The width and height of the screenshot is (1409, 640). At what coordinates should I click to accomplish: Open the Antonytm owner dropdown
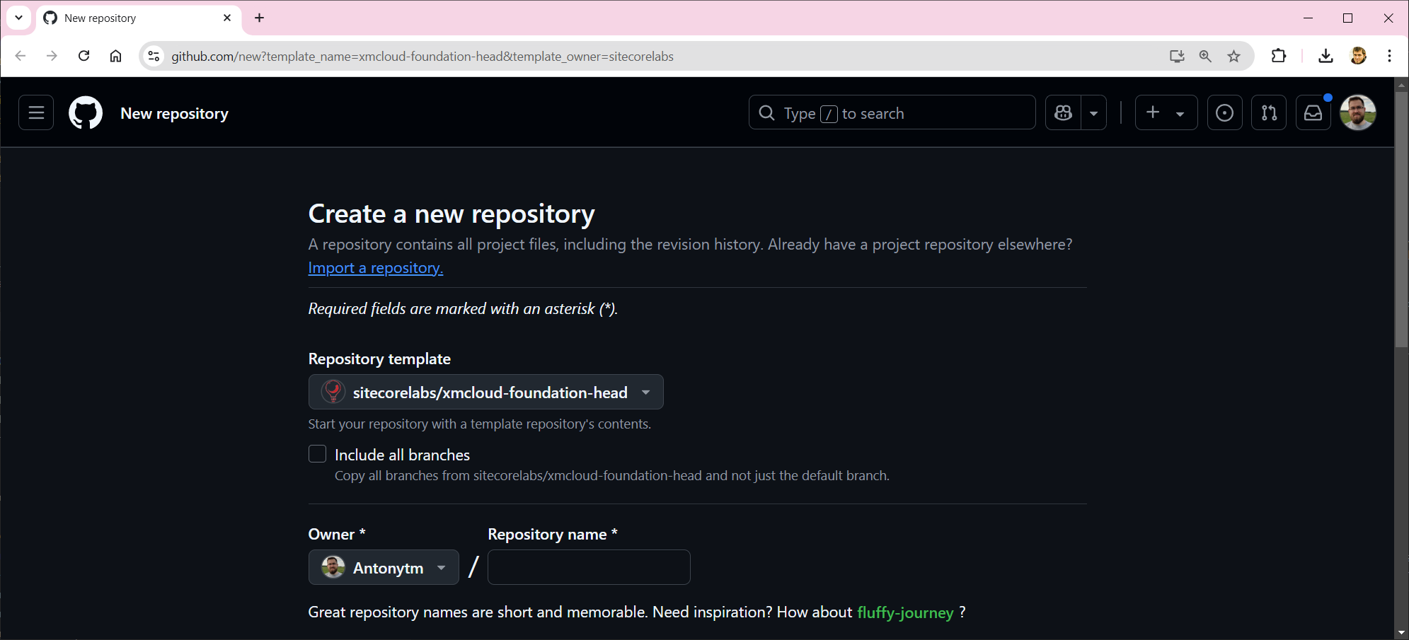click(x=383, y=567)
